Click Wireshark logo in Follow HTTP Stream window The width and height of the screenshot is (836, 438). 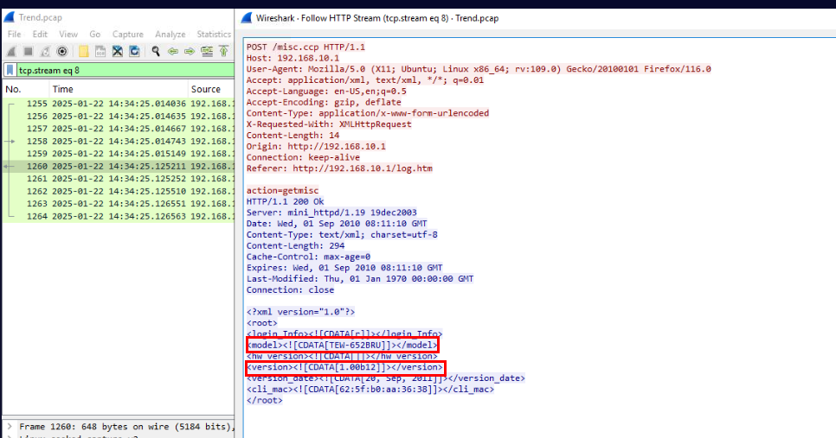click(247, 17)
